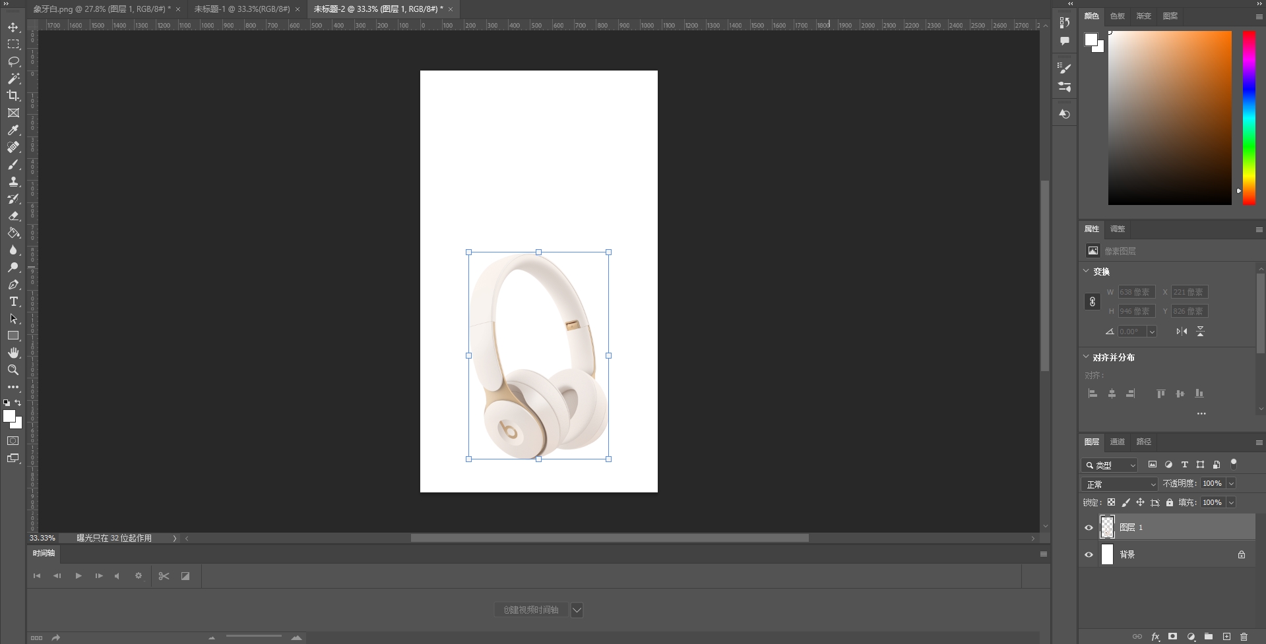The width and height of the screenshot is (1266, 644).
Task: Select the Healing Brush tool
Action: click(x=13, y=148)
